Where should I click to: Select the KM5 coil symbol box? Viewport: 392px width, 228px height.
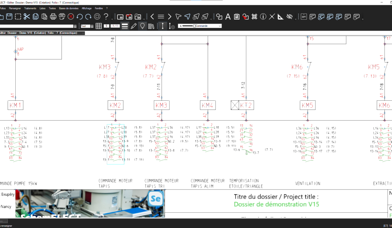[x=308, y=105]
